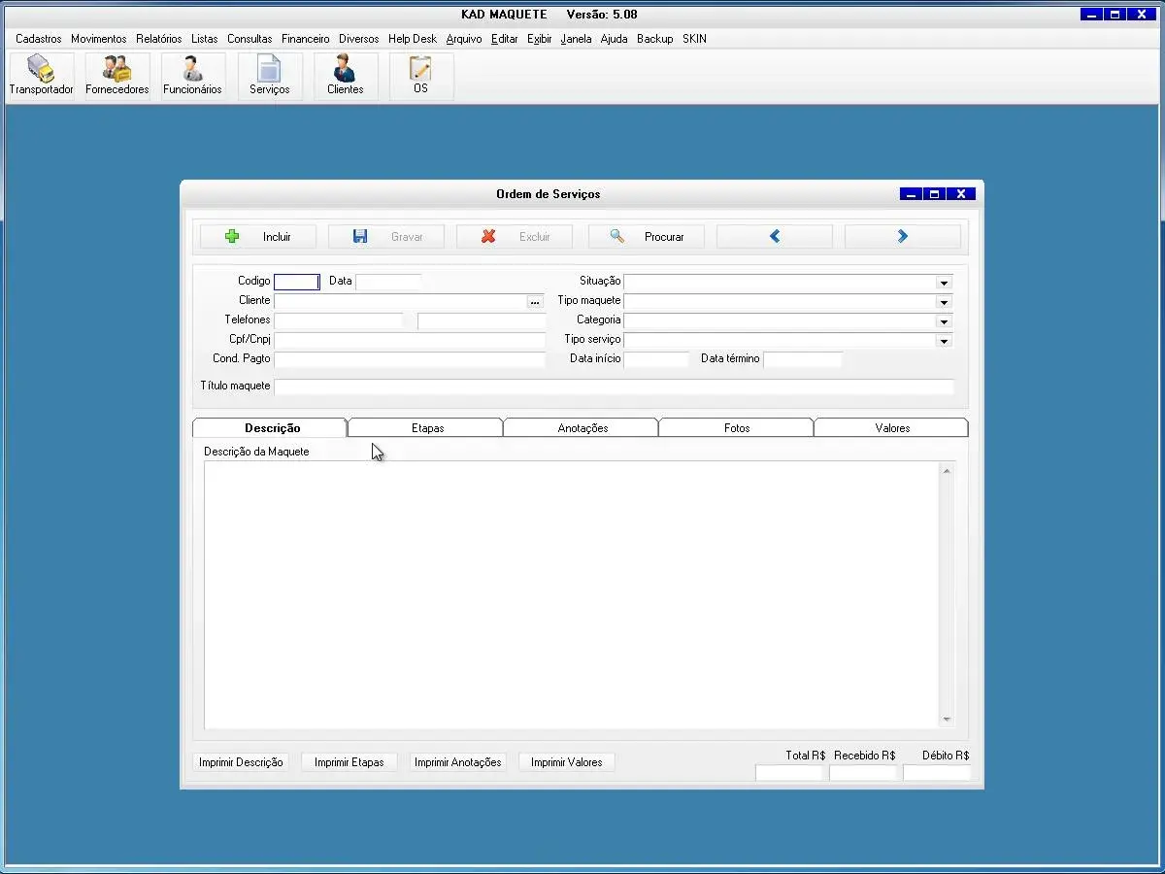Screen dimensions: 1165x874
Task: Open the Exibir menu
Action: pos(540,39)
